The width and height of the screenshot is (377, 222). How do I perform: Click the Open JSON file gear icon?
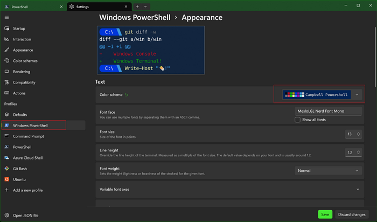tap(6, 216)
